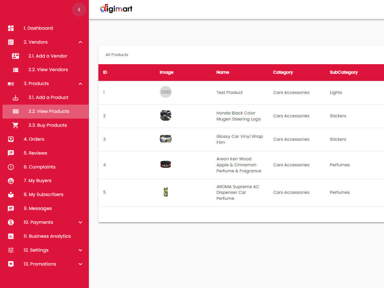Click the Settings sliders icon
Image resolution: width=384 pixels, height=288 pixels.
coord(11,250)
